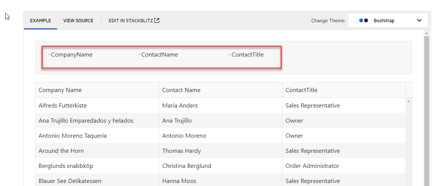Toggle the ContactTitle column checkbox
442x186 pixels.
click(230, 55)
